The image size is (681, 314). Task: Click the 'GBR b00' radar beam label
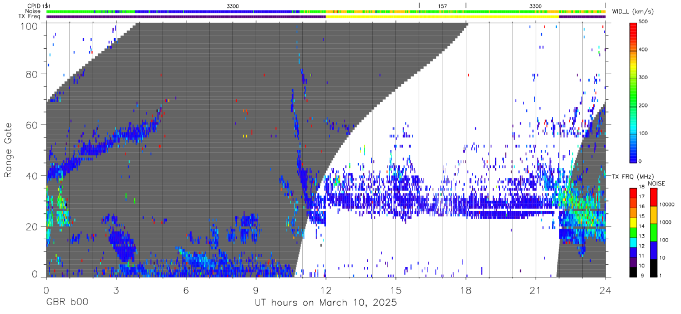[67, 303]
